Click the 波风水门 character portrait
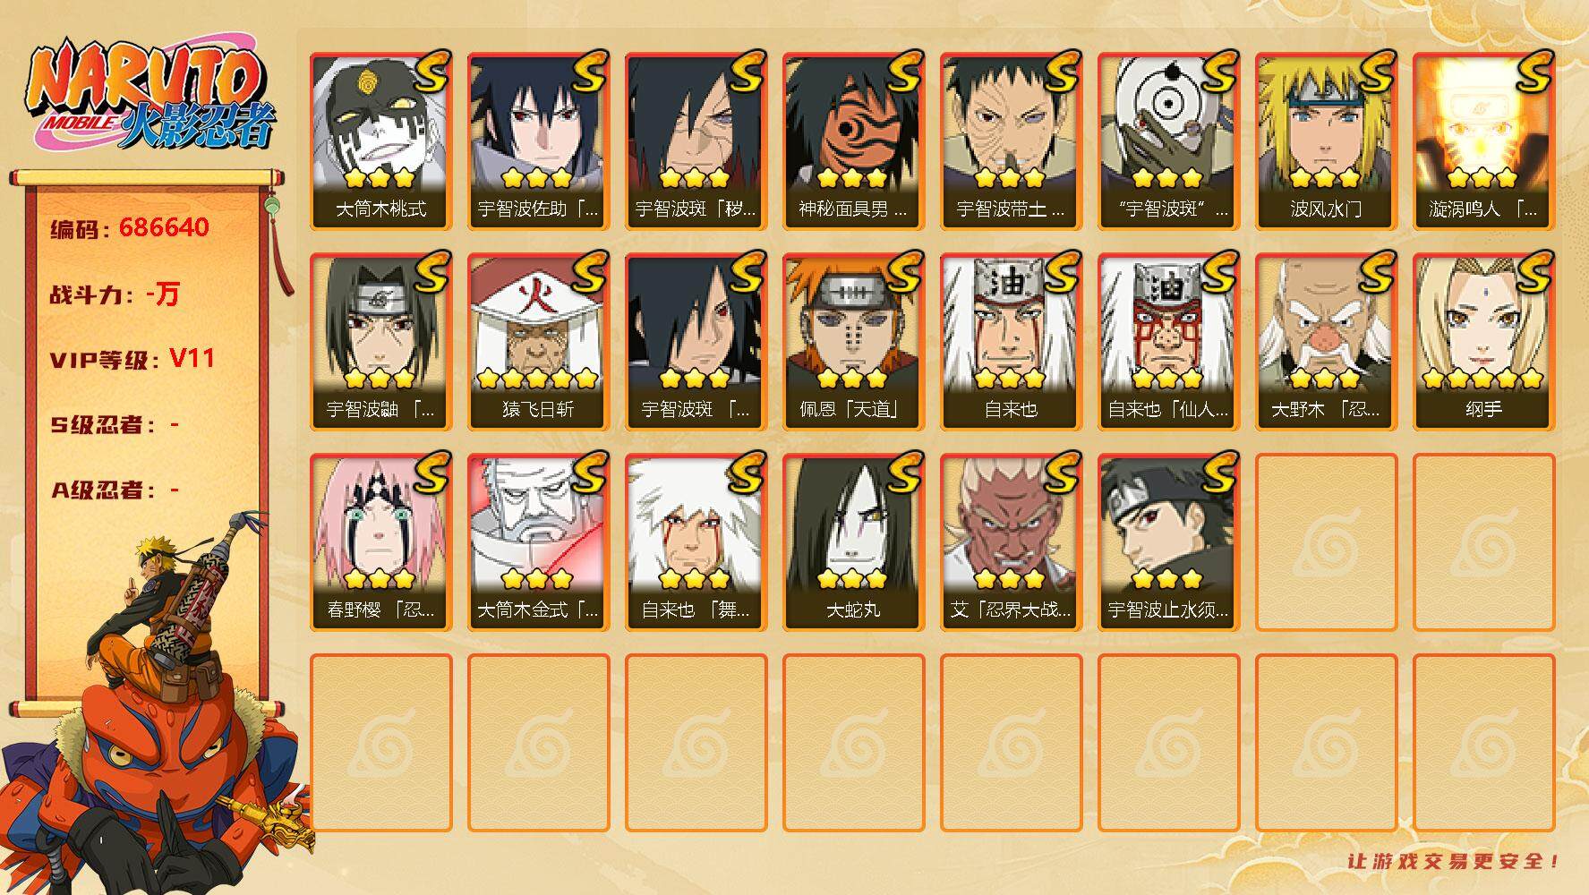The width and height of the screenshot is (1589, 895). tap(1326, 141)
